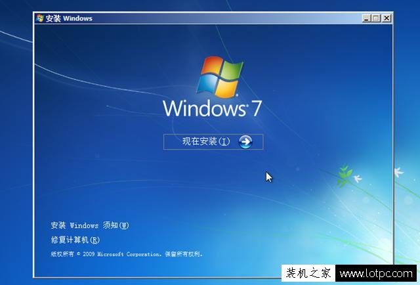Maximize the 安装 Windows window
Viewport: 420px width, 285px height.
click(x=376, y=18)
